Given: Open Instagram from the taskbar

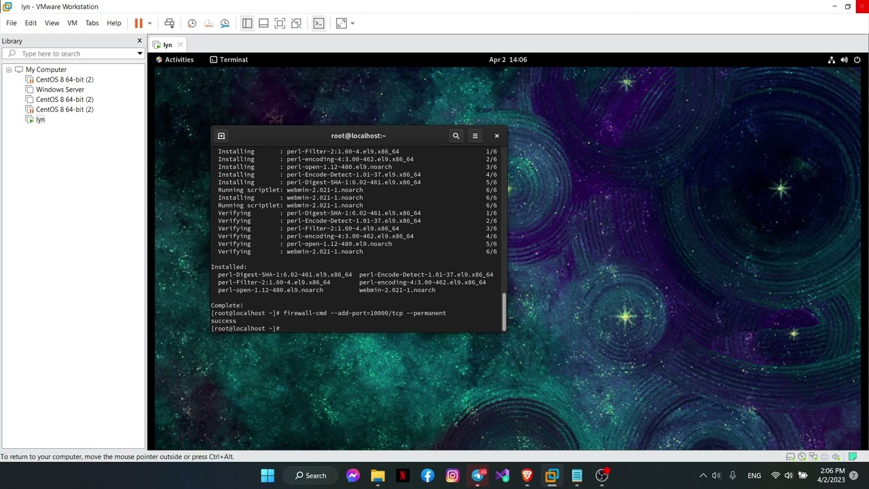Looking at the screenshot, I should [x=452, y=475].
